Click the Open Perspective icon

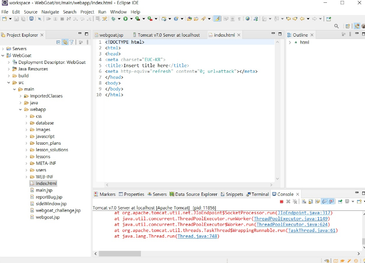point(348,26)
